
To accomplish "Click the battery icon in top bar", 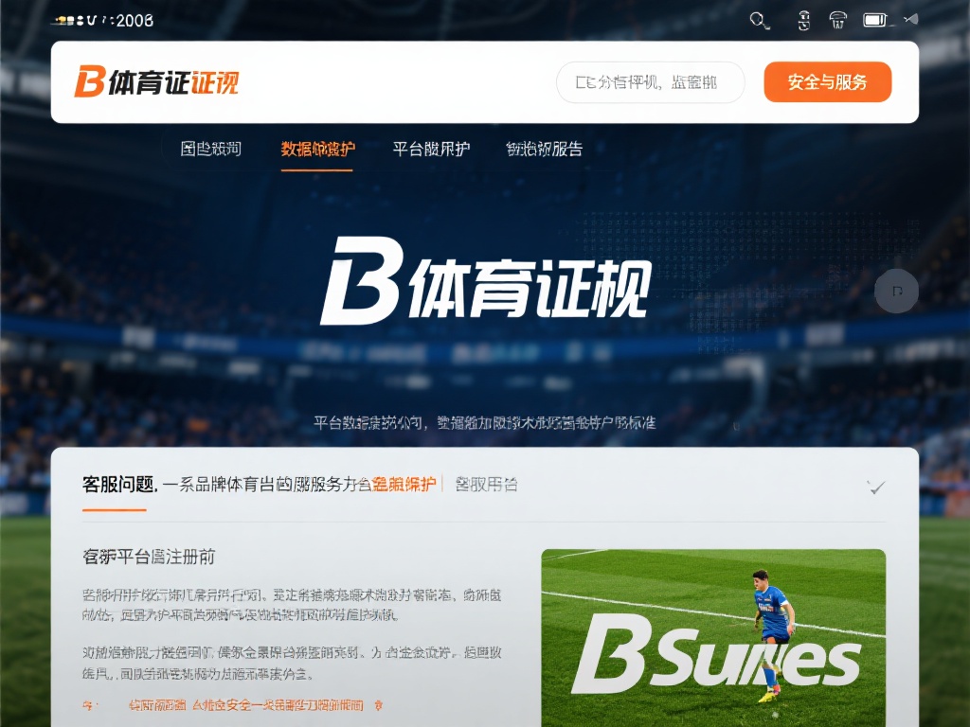I will click(874, 21).
